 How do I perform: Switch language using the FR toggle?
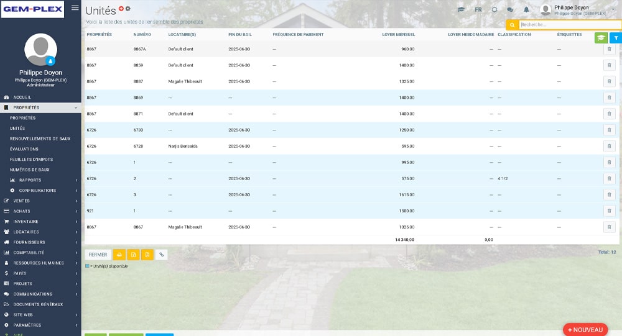[478, 10]
